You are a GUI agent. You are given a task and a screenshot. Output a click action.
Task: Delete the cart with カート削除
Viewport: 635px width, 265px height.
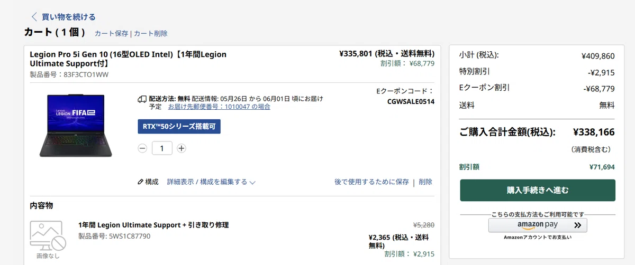point(151,33)
